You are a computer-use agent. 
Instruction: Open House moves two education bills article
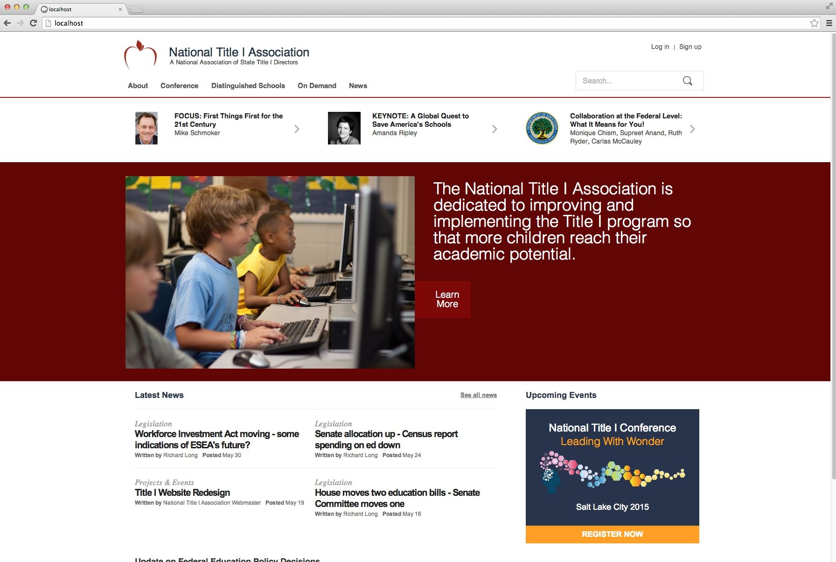pyautogui.click(x=397, y=498)
